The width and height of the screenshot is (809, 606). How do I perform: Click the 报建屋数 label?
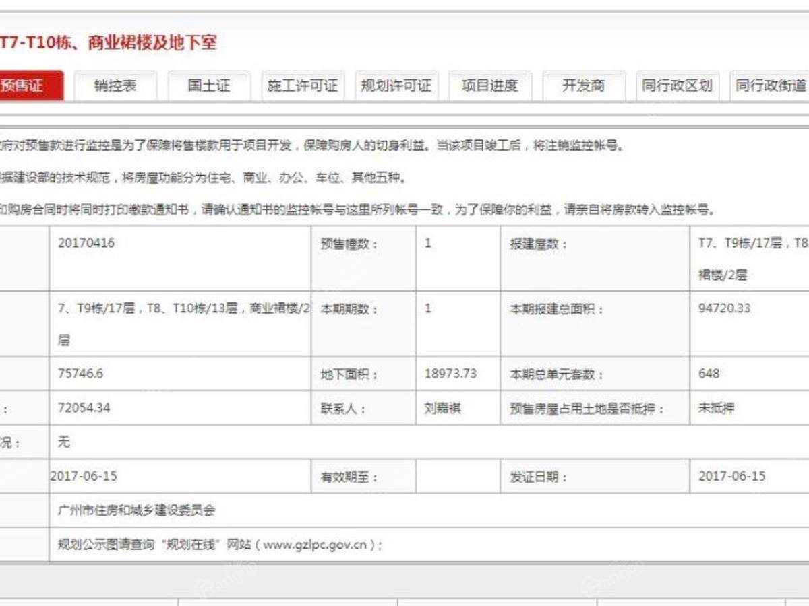click(x=538, y=244)
